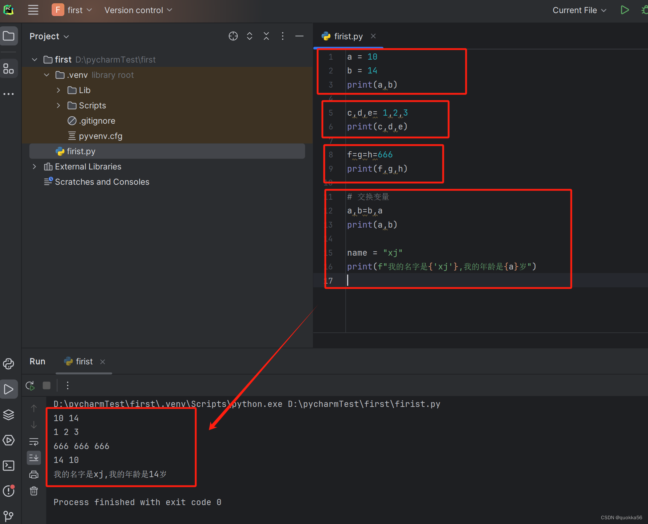Open the main hamburger menu

pos(33,10)
